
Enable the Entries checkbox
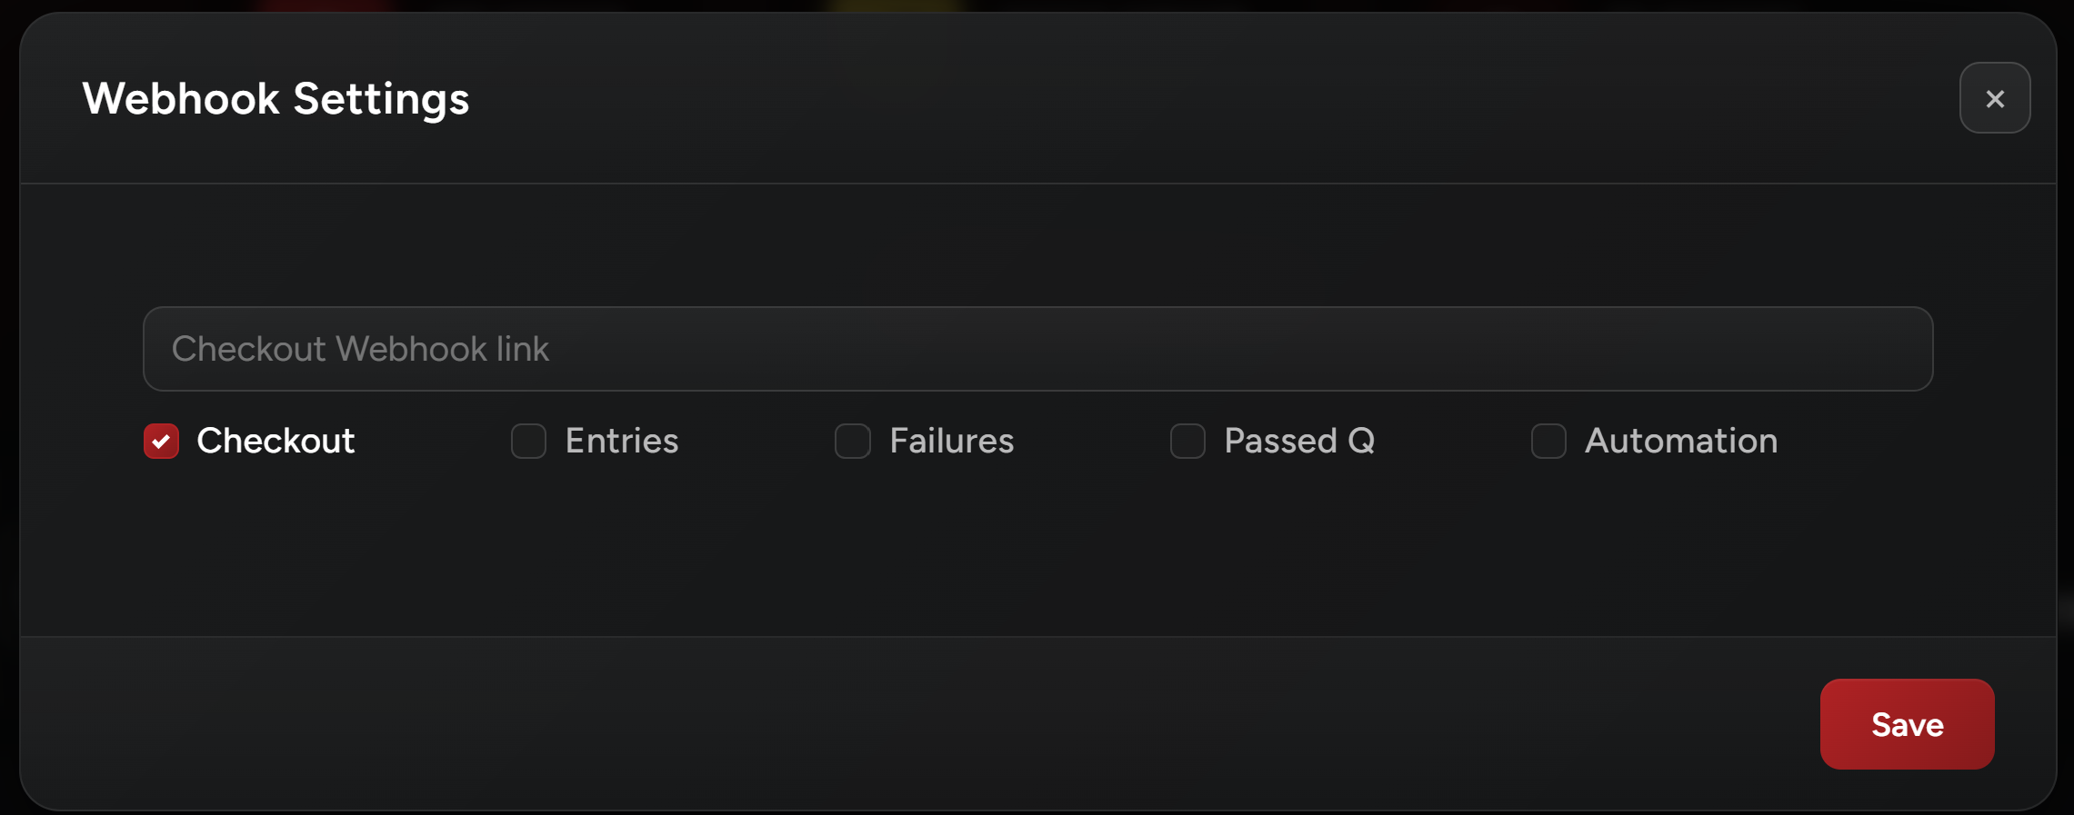coord(528,442)
